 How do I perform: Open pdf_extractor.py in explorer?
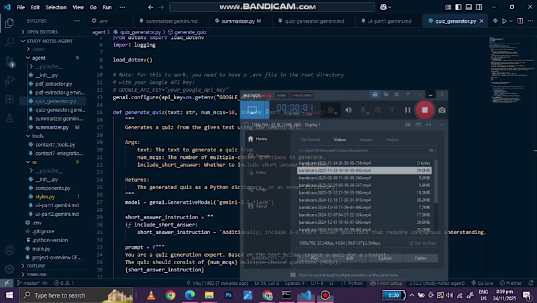(54, 84)
